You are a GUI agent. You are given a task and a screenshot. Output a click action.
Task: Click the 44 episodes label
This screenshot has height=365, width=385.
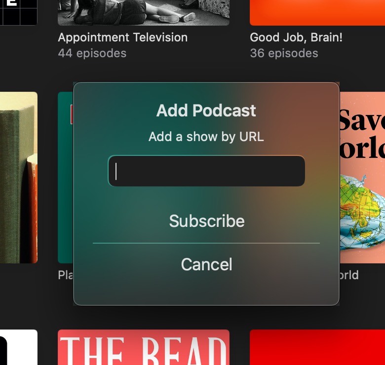(92, 53)
